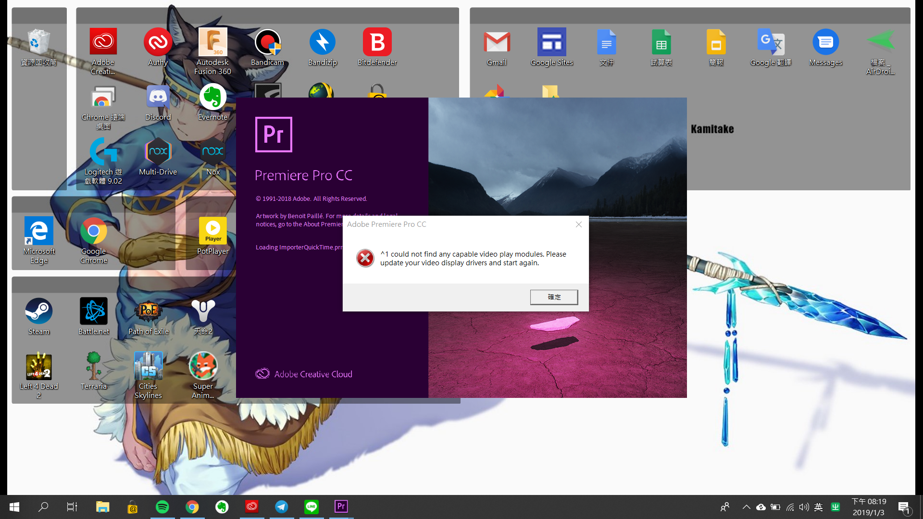Open Bandicam from the desktop
The height and width of the screenshot is (519, 923).
267,47
